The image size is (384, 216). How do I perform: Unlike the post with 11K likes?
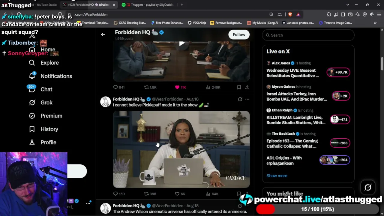181,87
